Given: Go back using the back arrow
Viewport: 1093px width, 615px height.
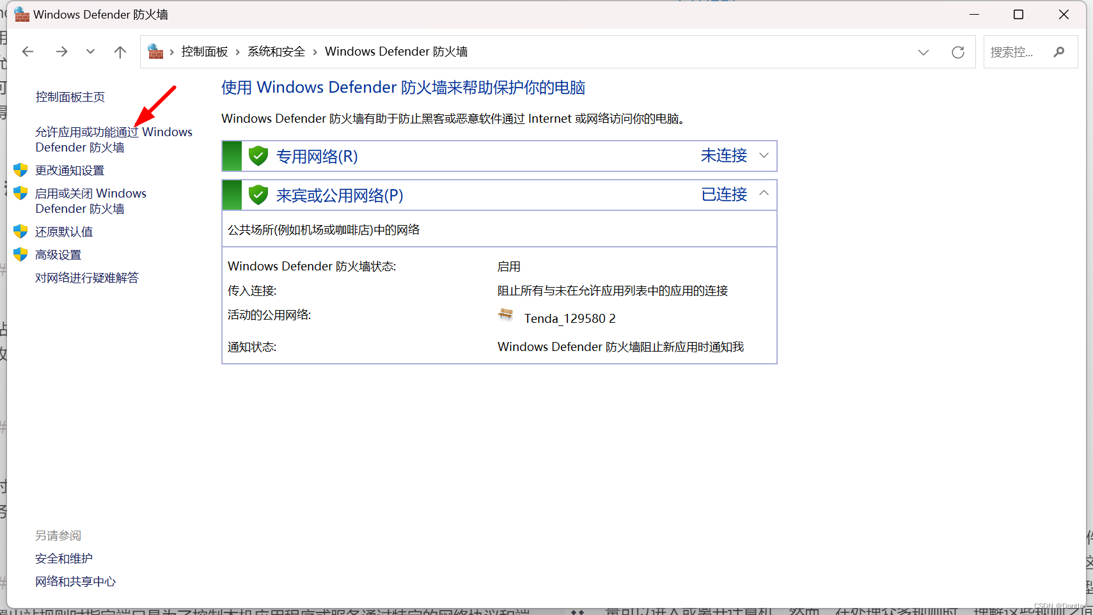Looking at the screenshot, I should pos(28,52).
